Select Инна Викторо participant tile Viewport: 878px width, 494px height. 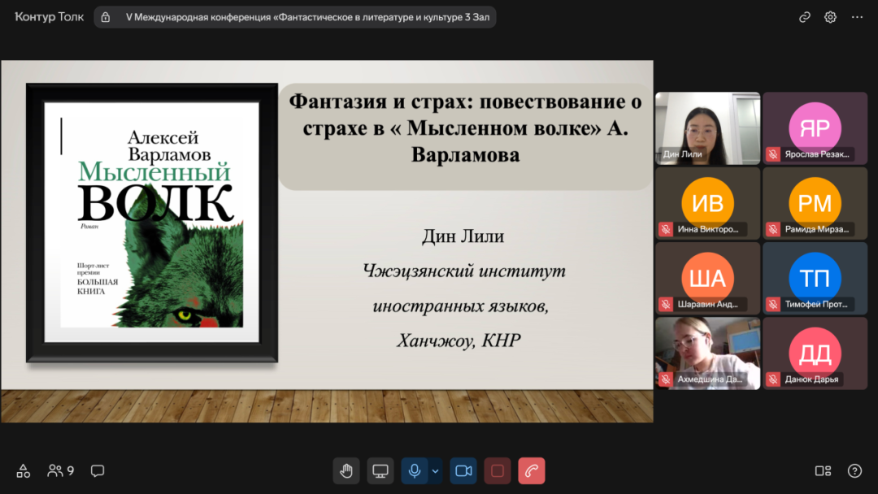(x=708, y=204)
